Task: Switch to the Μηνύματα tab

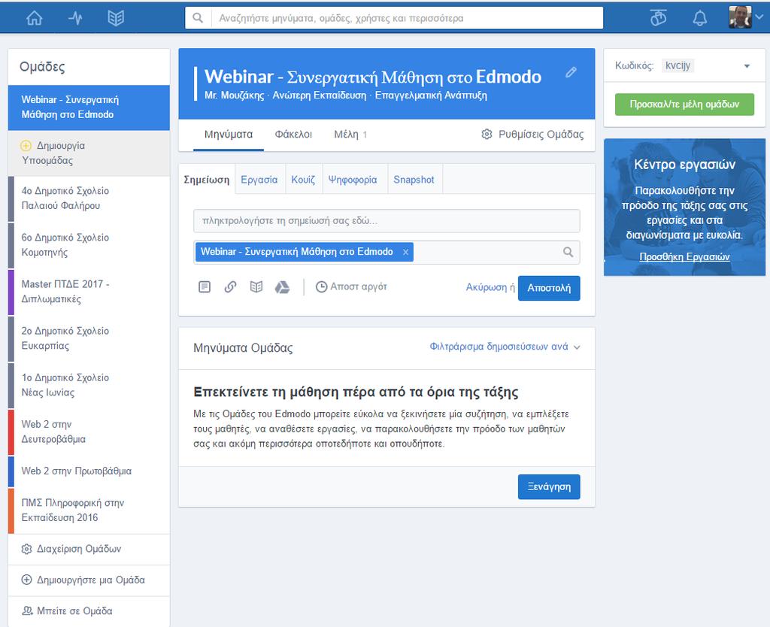Action: [x=229, y=135]
